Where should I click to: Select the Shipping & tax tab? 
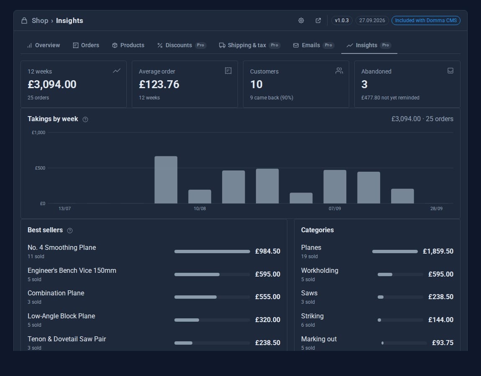tap(249, 46)
